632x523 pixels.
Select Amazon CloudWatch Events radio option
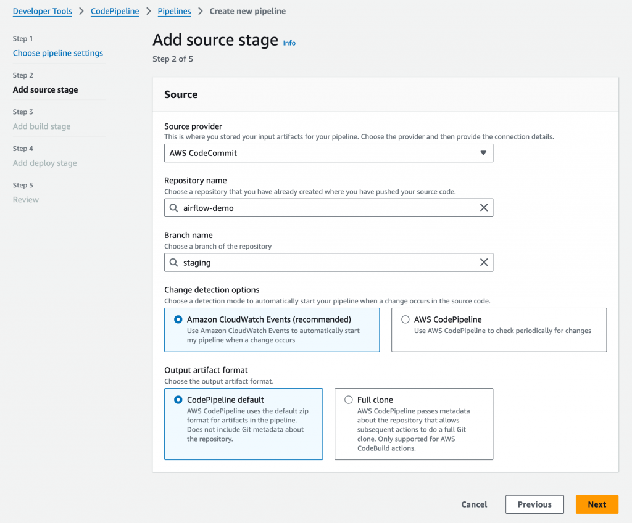(178, 319)
